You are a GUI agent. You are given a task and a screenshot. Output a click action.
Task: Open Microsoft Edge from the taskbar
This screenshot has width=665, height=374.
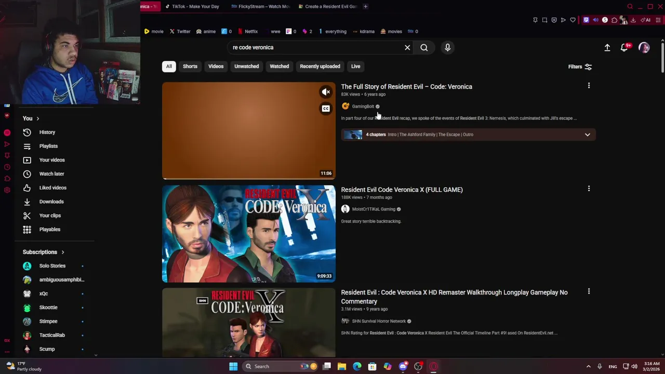click(x=357, y=366)
